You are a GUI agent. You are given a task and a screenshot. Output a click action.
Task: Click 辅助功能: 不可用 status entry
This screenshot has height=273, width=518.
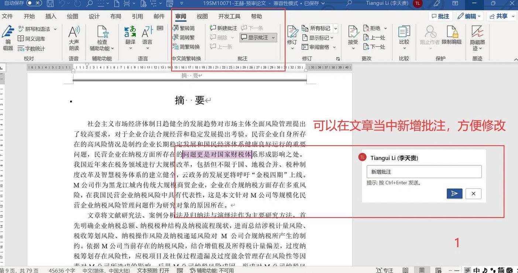pyautogui.click(x=212, y=270)
